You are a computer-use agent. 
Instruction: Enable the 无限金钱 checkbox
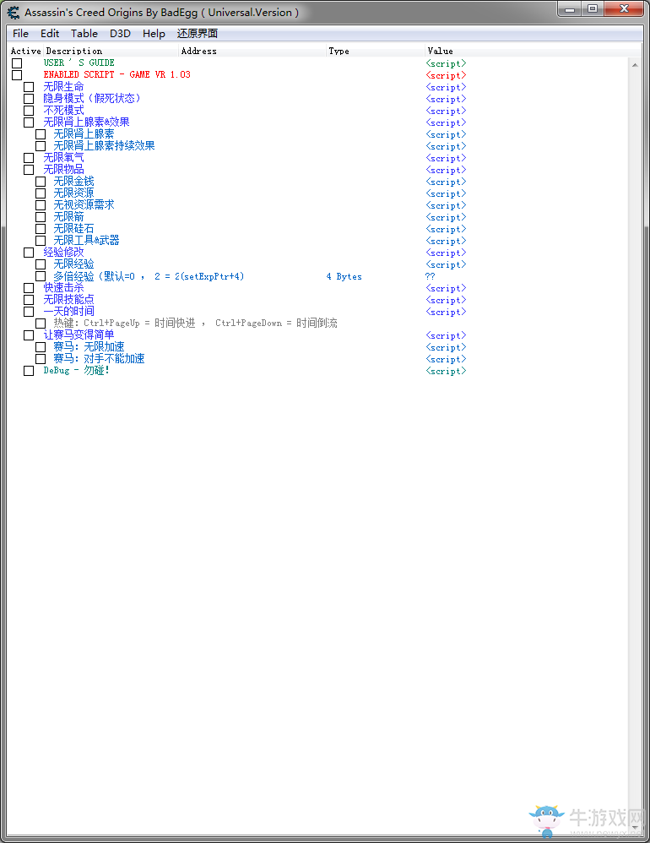[41, 182]
